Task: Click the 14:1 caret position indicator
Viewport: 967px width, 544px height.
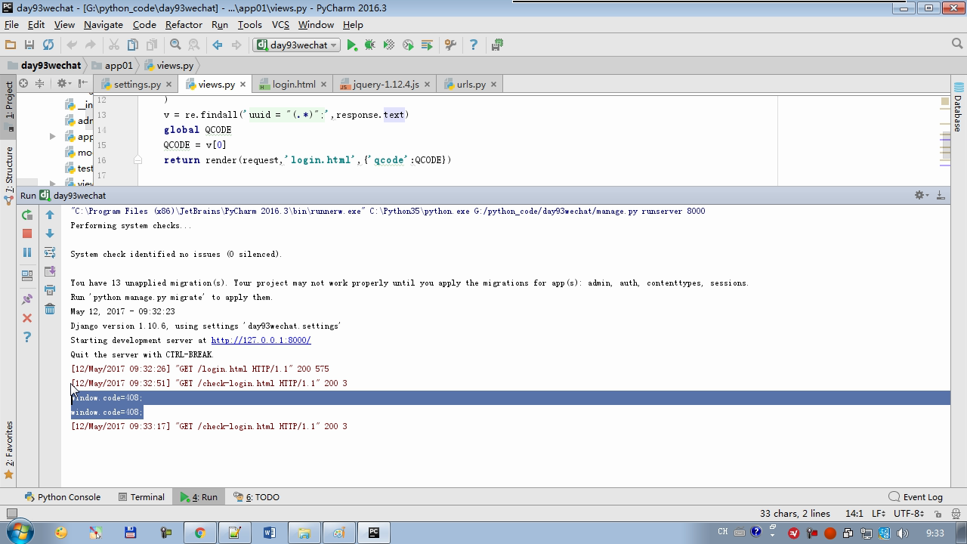Action: tap(854, 514)
